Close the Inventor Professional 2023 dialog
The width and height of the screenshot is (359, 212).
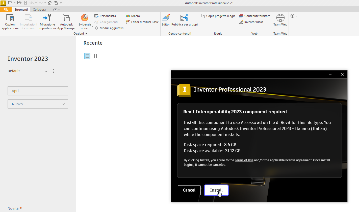(342, 74)
